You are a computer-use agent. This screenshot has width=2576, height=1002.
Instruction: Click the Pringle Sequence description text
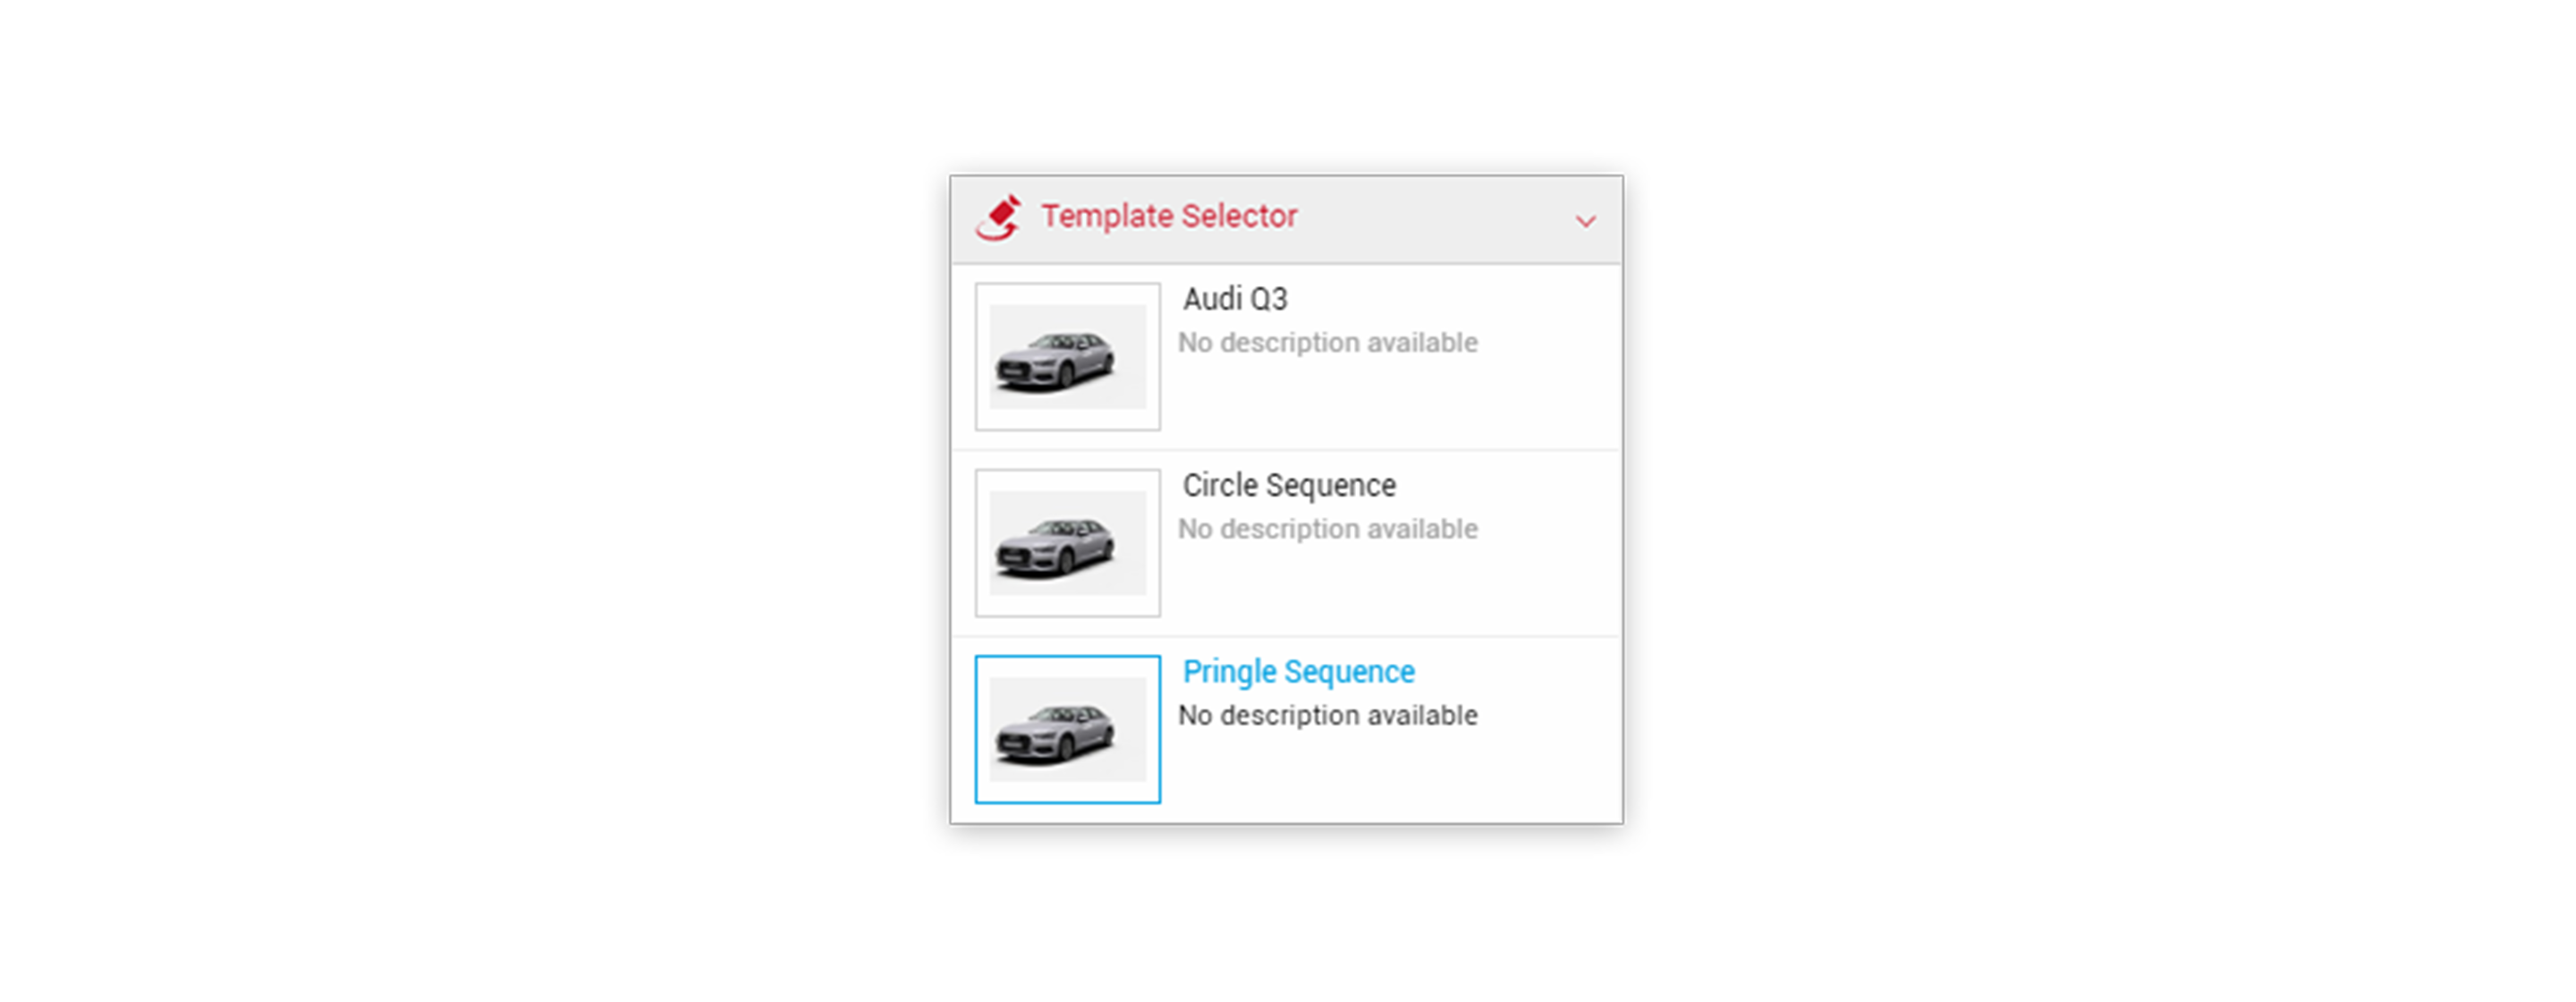[1327, 716]
